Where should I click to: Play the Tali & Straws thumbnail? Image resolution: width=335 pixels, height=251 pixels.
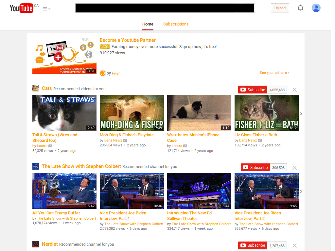tap(64, 113)
